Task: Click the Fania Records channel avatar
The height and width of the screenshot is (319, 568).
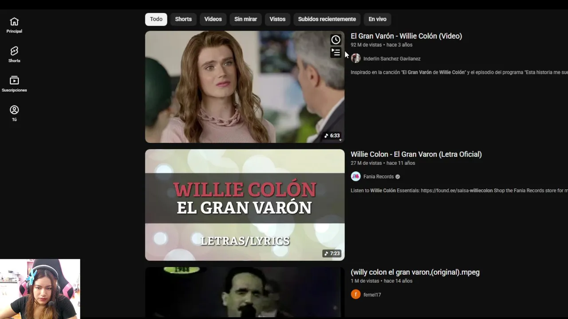Action: 356,176
